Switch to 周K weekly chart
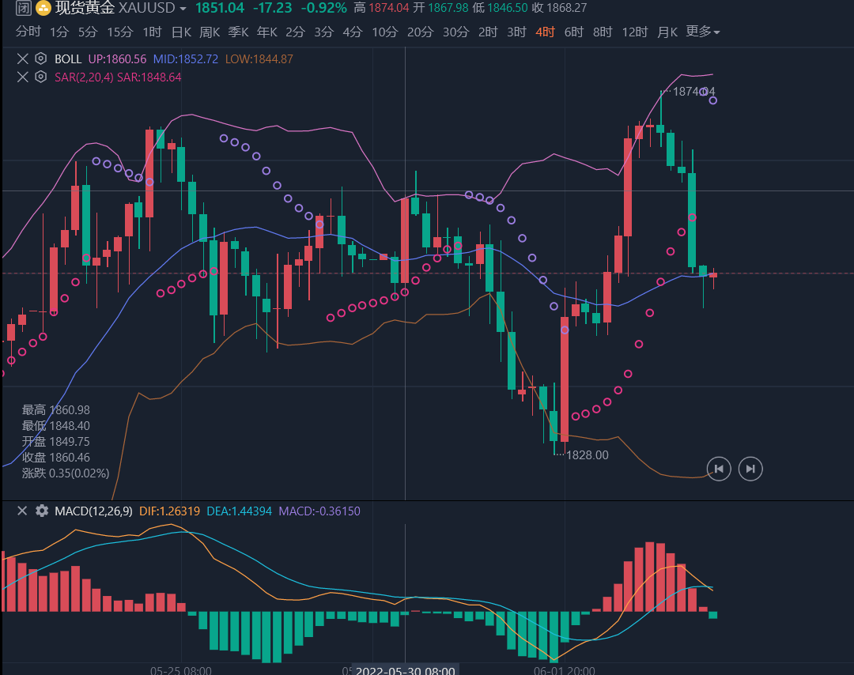This screenshot has width=854, height=675. point(210,32)
